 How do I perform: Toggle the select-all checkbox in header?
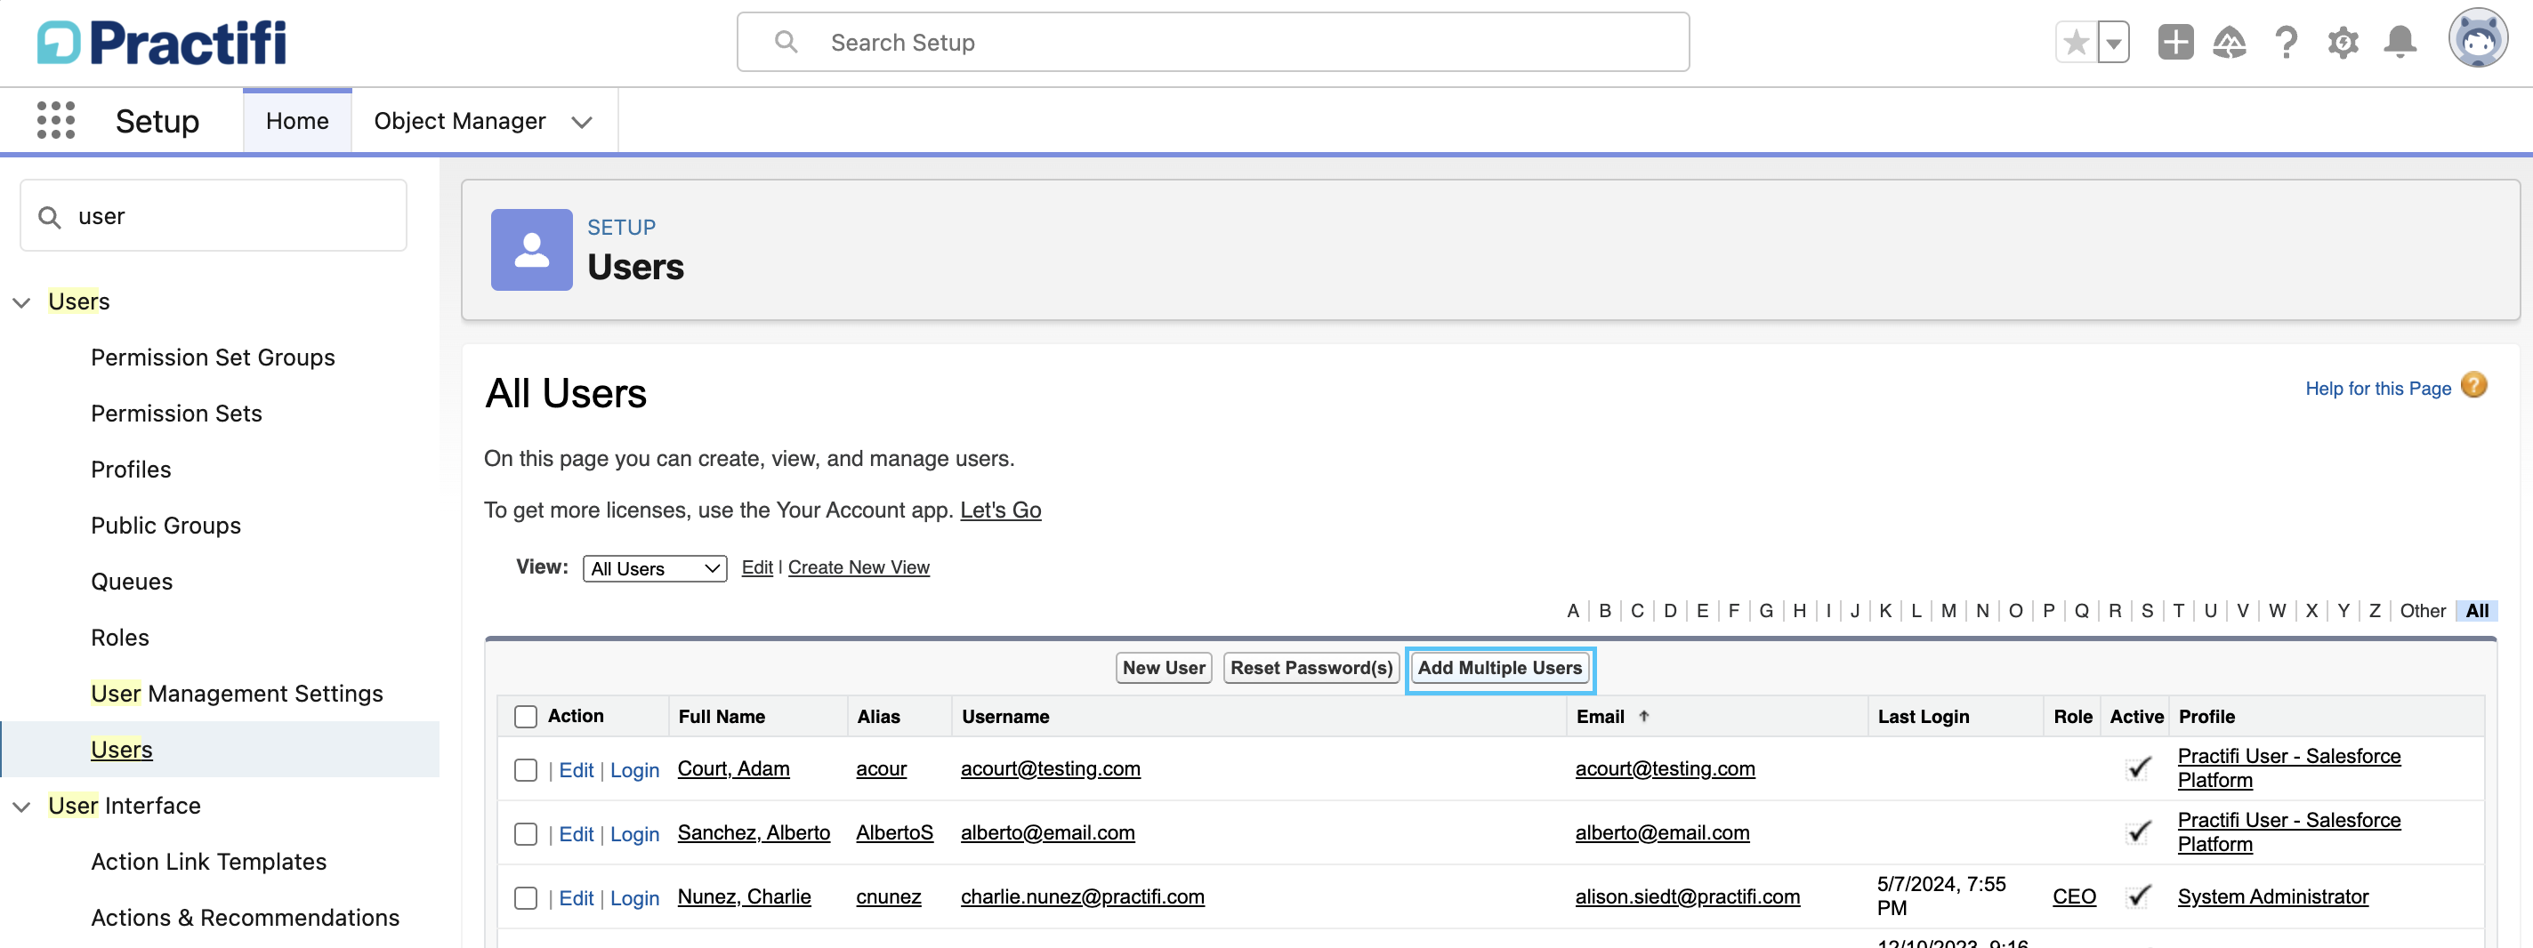click(x=526, y=716)
